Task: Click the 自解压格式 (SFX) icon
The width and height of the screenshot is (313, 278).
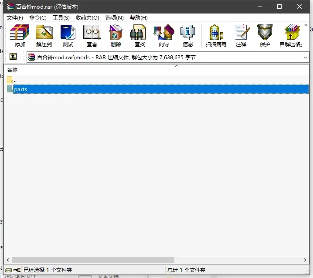Action: click(x=291, y=36)
